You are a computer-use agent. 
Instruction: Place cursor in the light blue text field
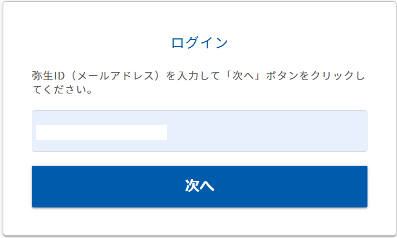199,131
